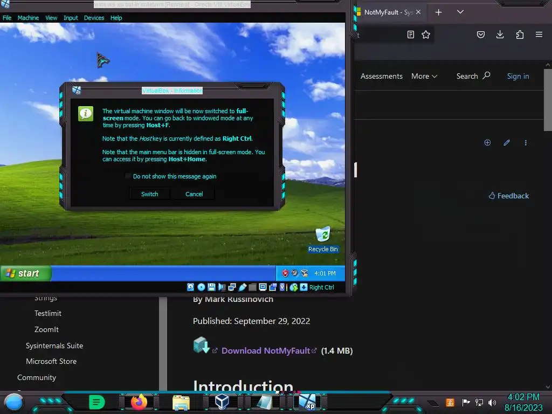Click the Assessments navigation link
This screenshot has width=552, height=414.
pos(382,76)
